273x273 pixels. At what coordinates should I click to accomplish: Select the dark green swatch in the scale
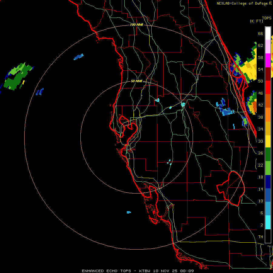pyautogui.click(x=268, y=154)
